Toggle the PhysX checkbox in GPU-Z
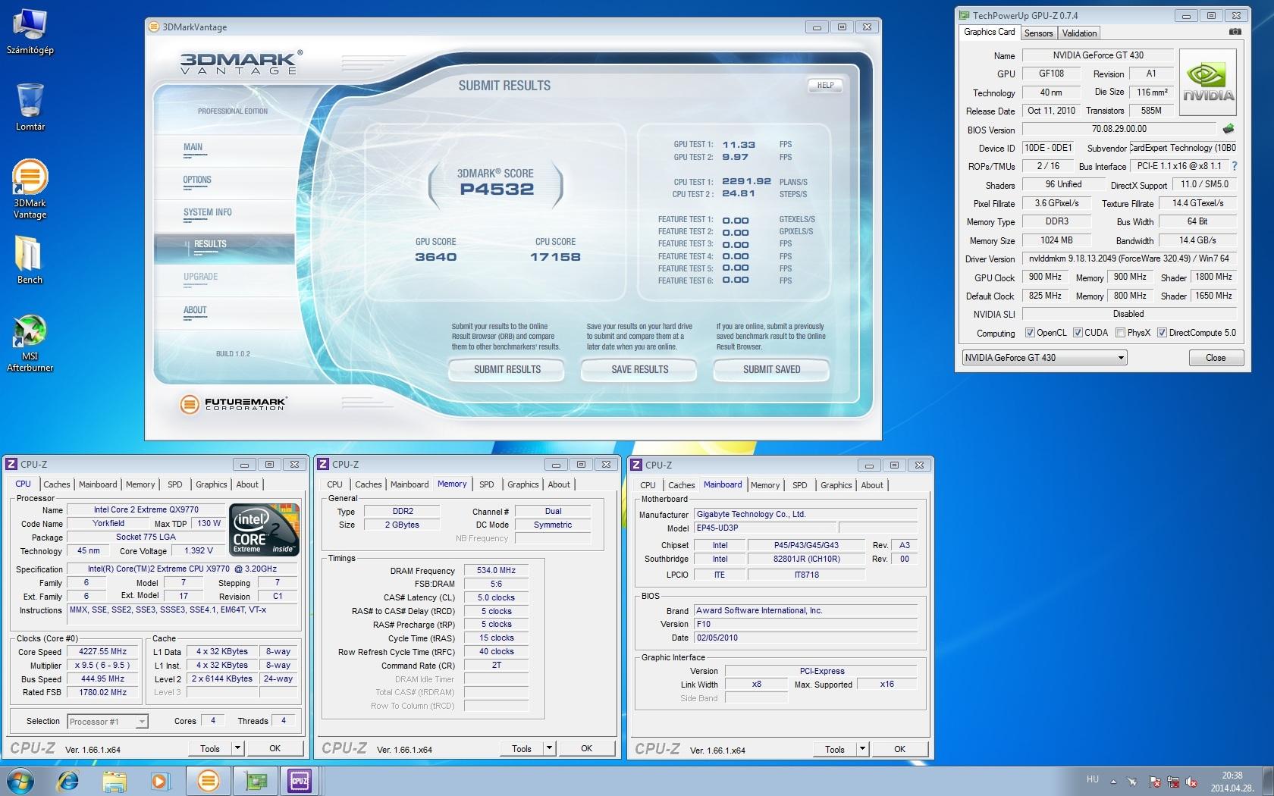This screenshot has height=796, width=1274. (x=1119, y=333)
